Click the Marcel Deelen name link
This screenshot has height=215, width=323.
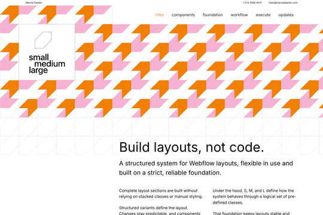(x=33, y=2)
